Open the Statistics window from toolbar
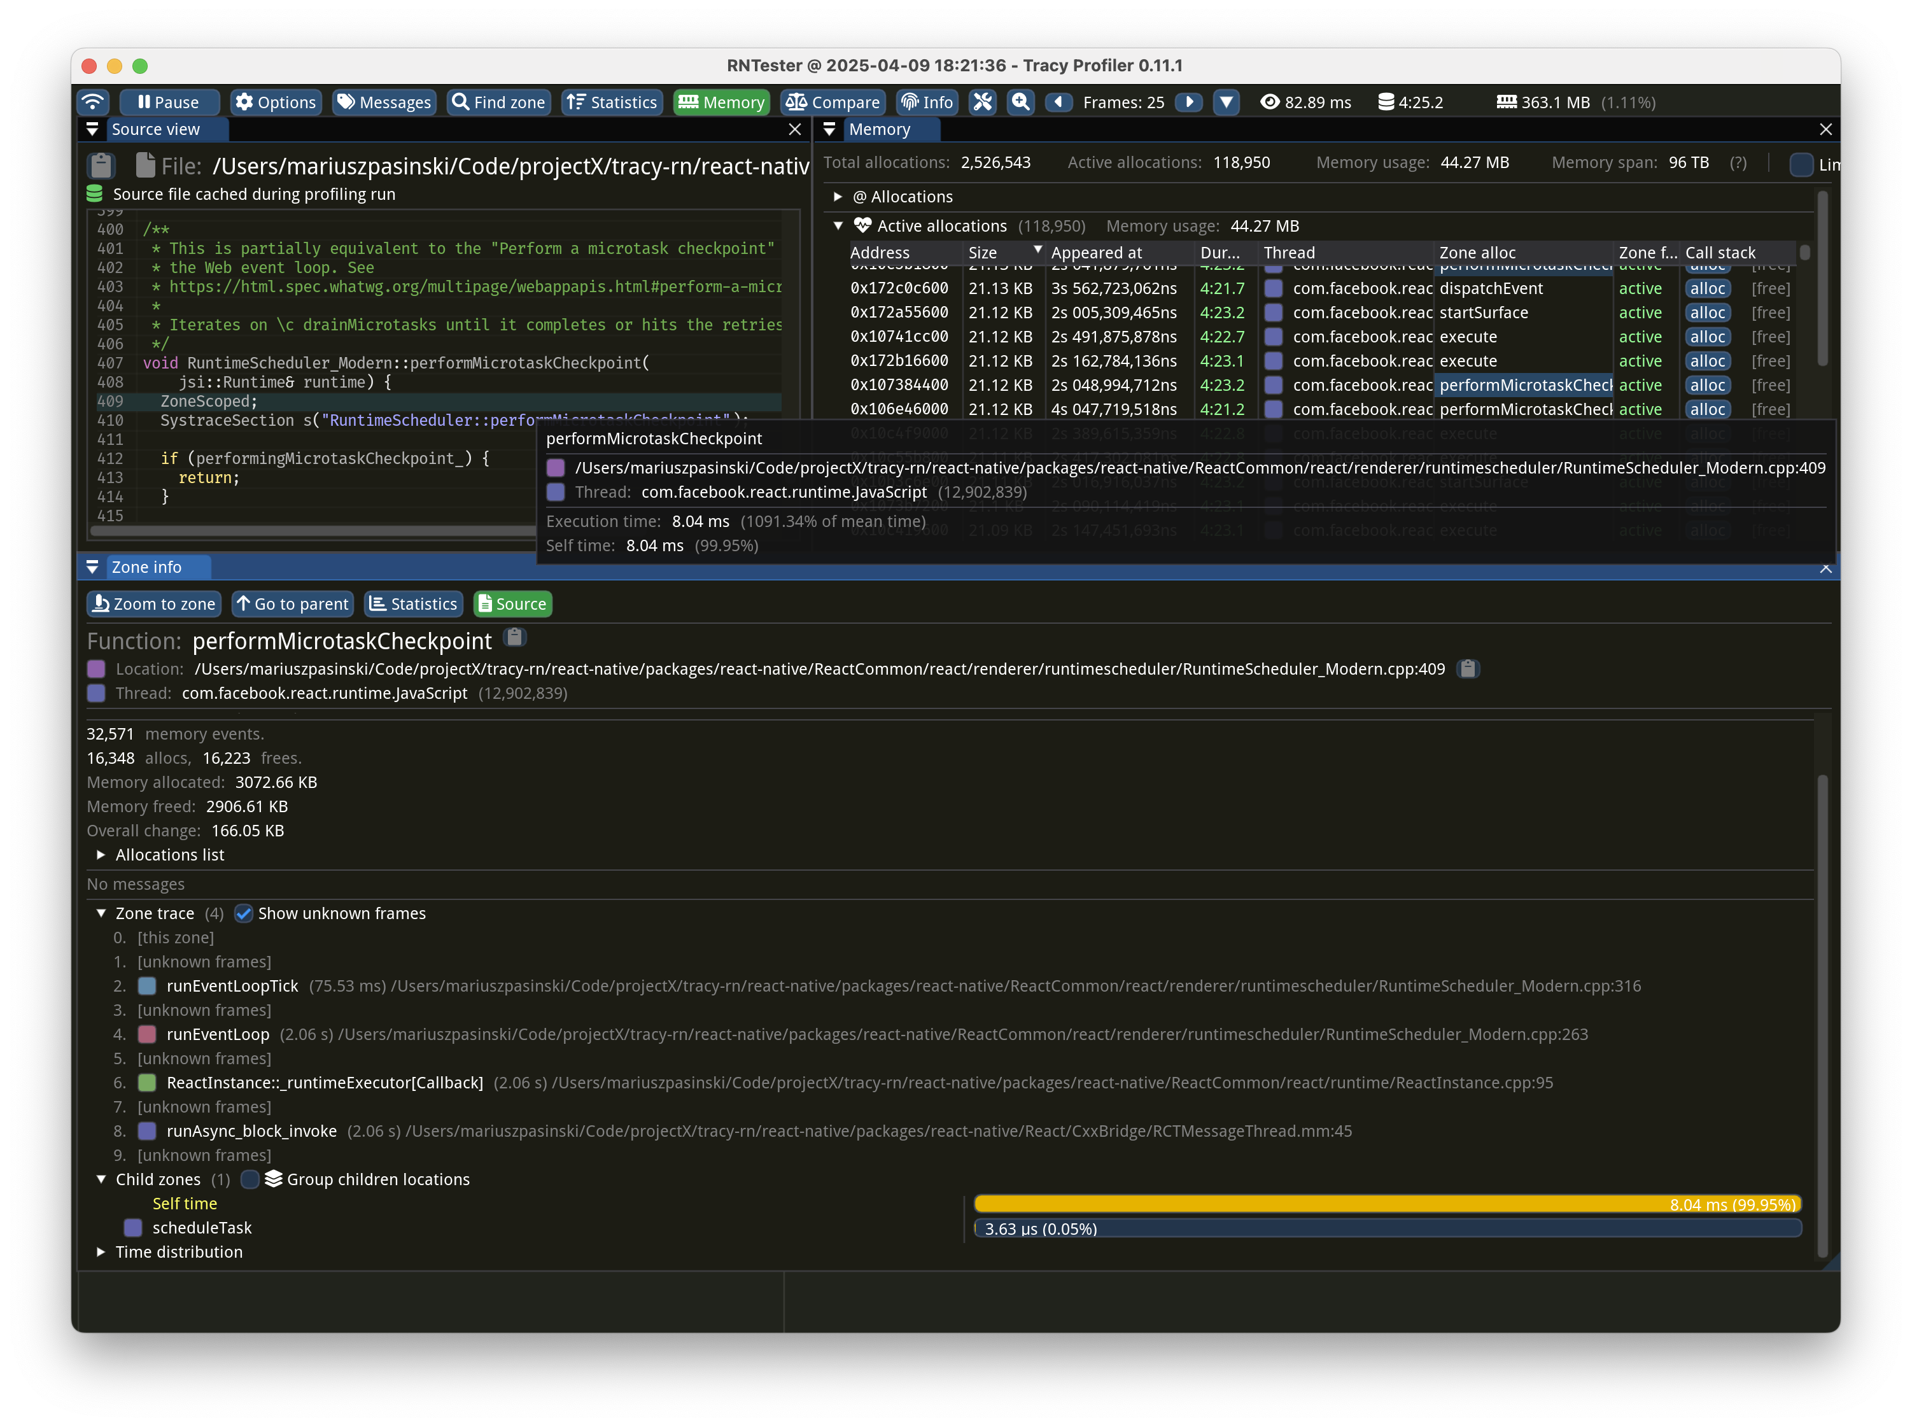The height and width of the screenshot is (1427, 1912). pyautogui.click(x=612, y=102)
